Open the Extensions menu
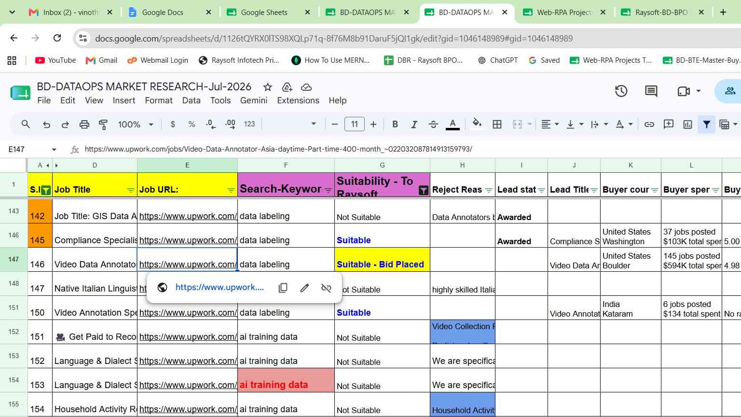741x417 pixels. 298,100
